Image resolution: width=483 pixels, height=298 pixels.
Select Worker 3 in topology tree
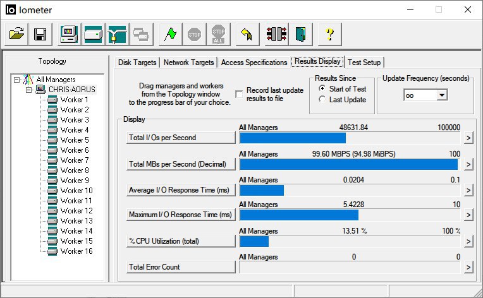click(75, 120)
